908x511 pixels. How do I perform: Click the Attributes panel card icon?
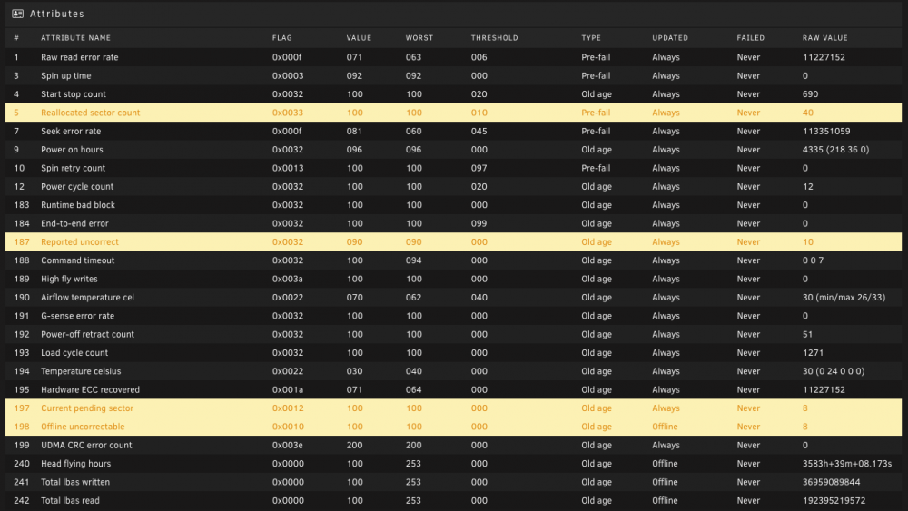(18, 14)
